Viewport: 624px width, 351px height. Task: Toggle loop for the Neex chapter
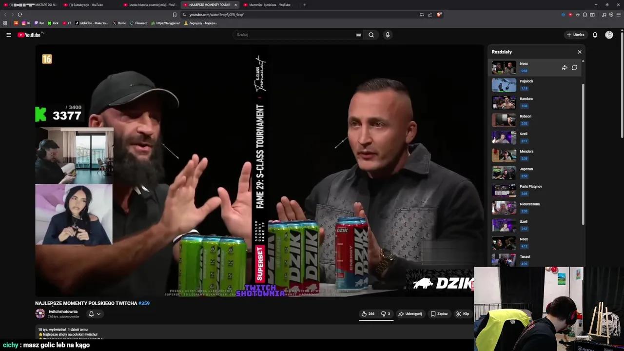point(574,68)
